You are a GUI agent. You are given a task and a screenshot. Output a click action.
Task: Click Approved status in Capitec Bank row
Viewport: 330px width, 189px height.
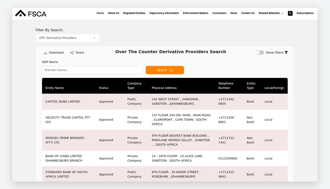point(106,102)
